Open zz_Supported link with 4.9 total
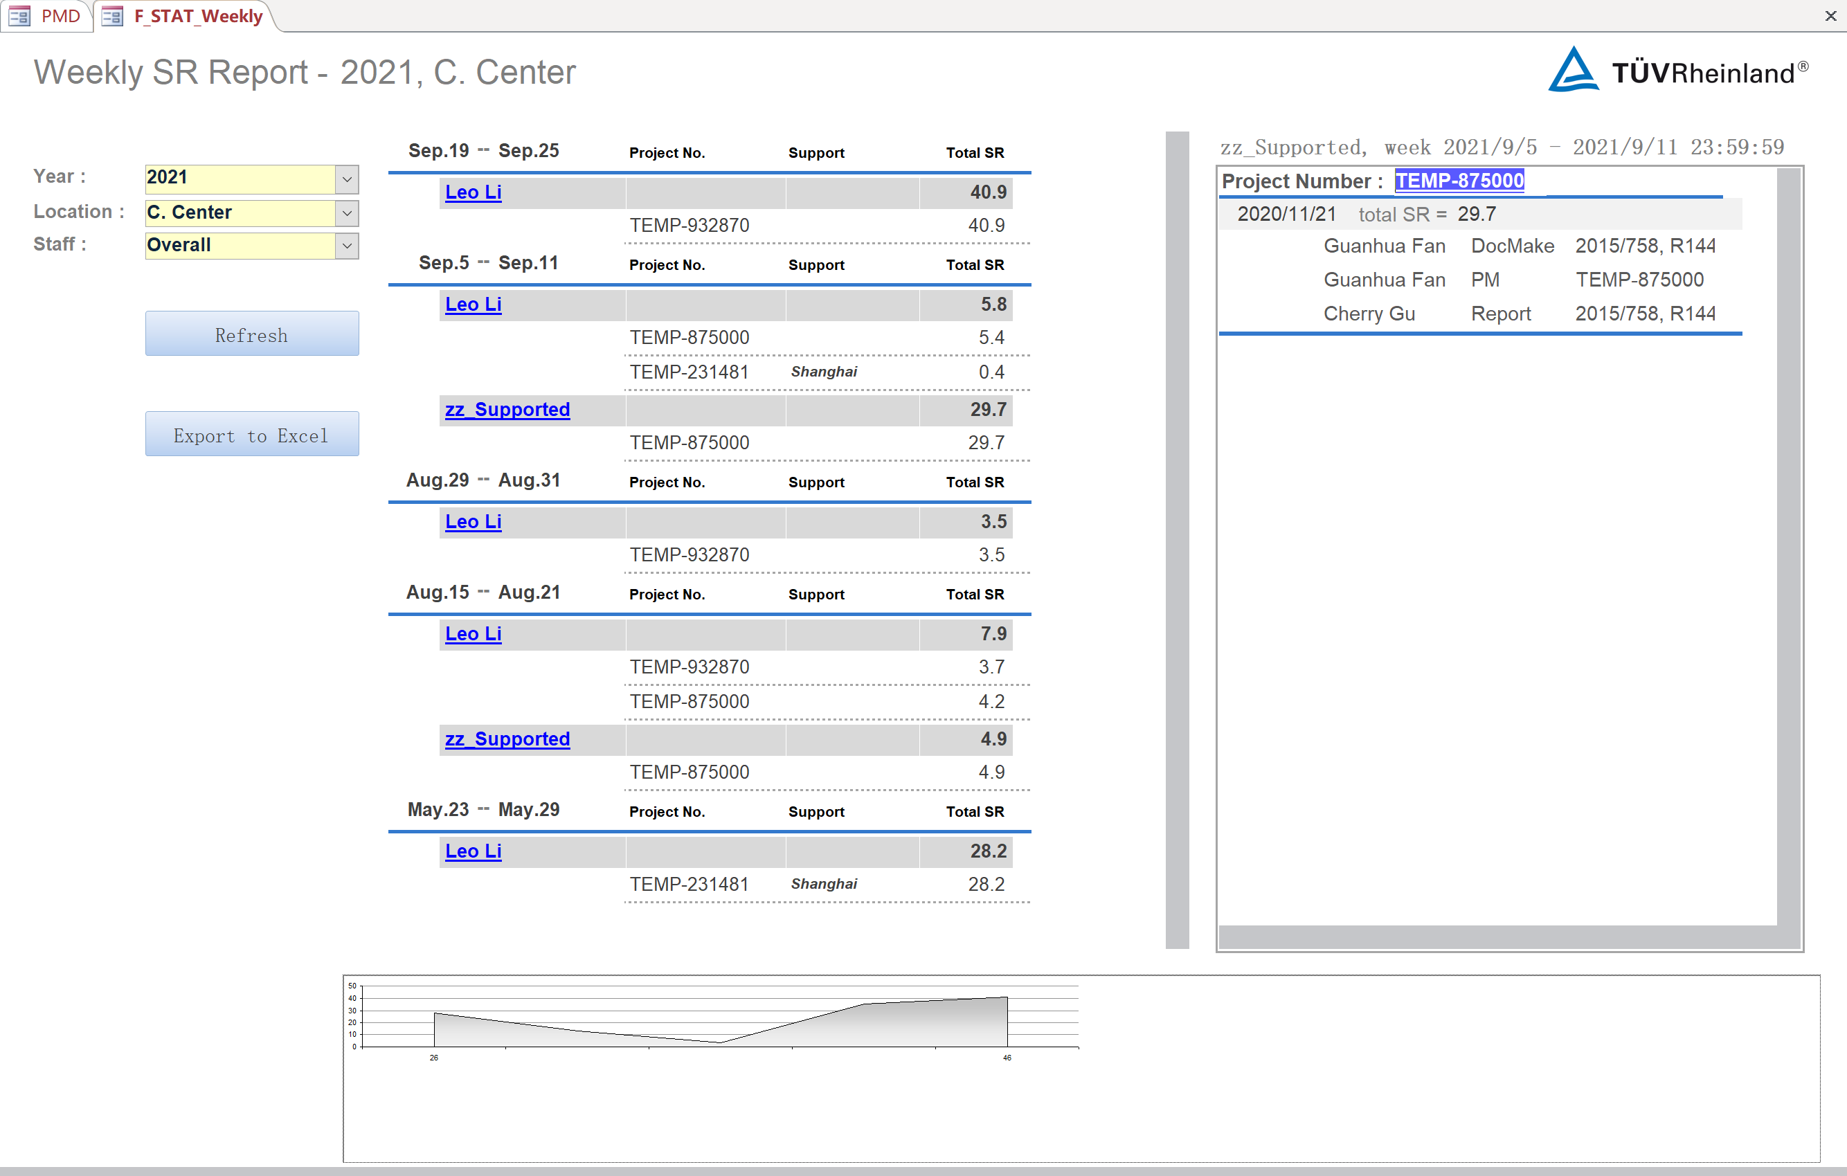The width and height of the screenshot is (1847, 1176). 507,739
